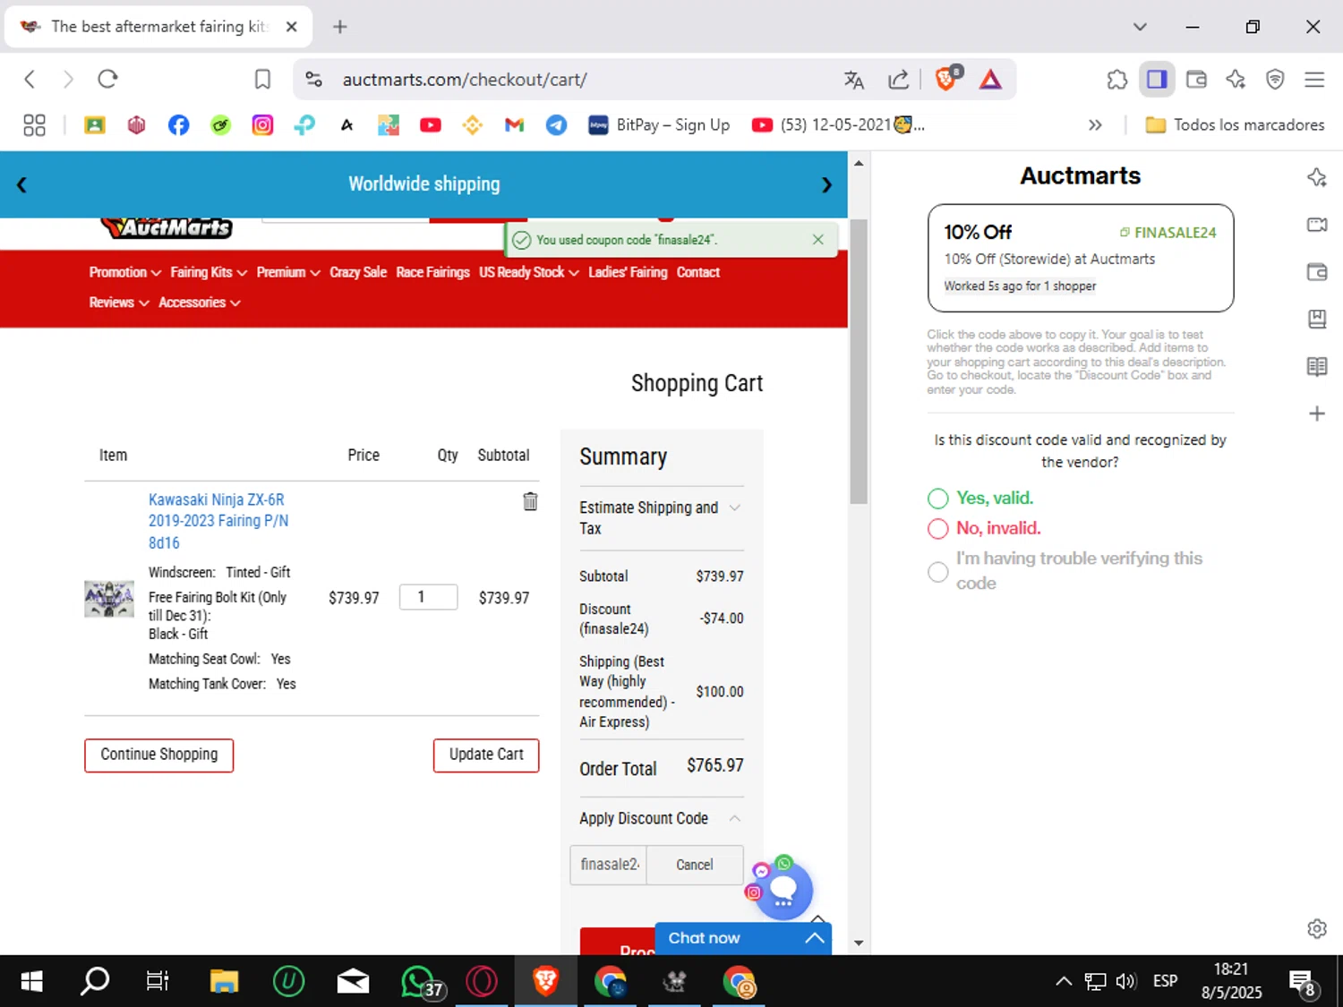Select the 'No, invalid.' option

937,529
